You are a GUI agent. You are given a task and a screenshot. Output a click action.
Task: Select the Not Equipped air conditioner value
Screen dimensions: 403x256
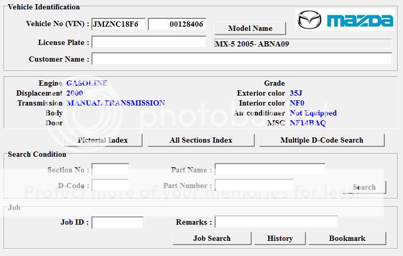click(313, 113)
